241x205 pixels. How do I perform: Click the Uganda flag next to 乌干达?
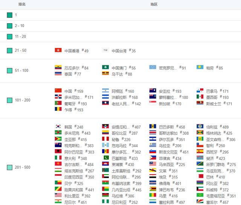[105, 73]
